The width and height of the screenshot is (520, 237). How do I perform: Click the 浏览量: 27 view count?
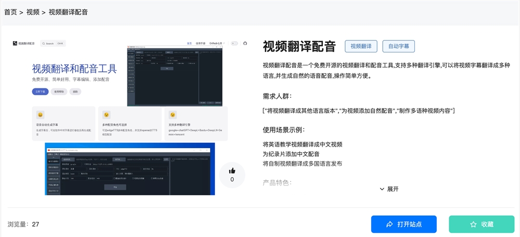tap(23, 225)
